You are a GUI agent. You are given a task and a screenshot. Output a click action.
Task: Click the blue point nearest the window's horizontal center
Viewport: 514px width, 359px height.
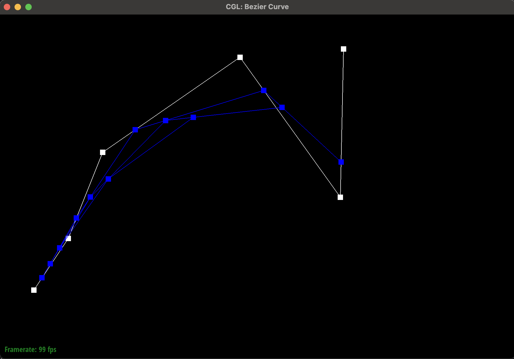pos(264,90)
